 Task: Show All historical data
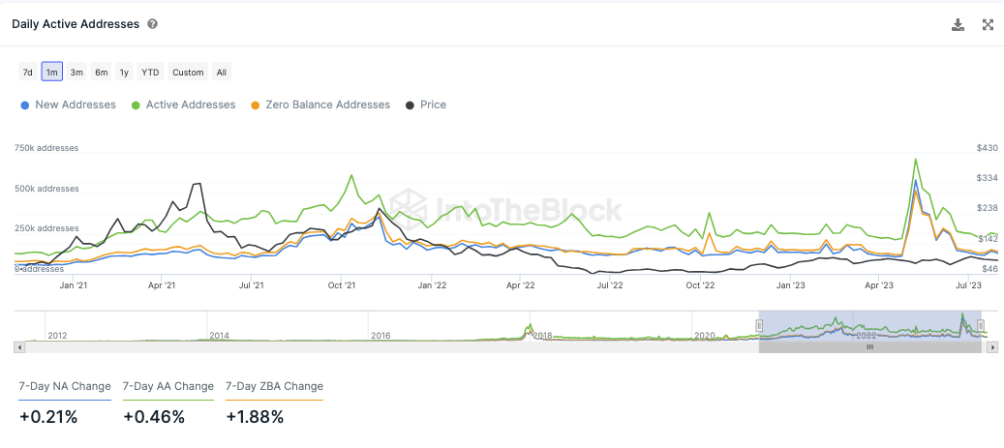click(x=222, y=73)
